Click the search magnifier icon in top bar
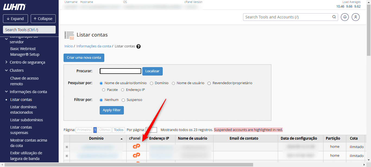Image resolution: width=371 pixels, height=167 pixels. [334, 17]
